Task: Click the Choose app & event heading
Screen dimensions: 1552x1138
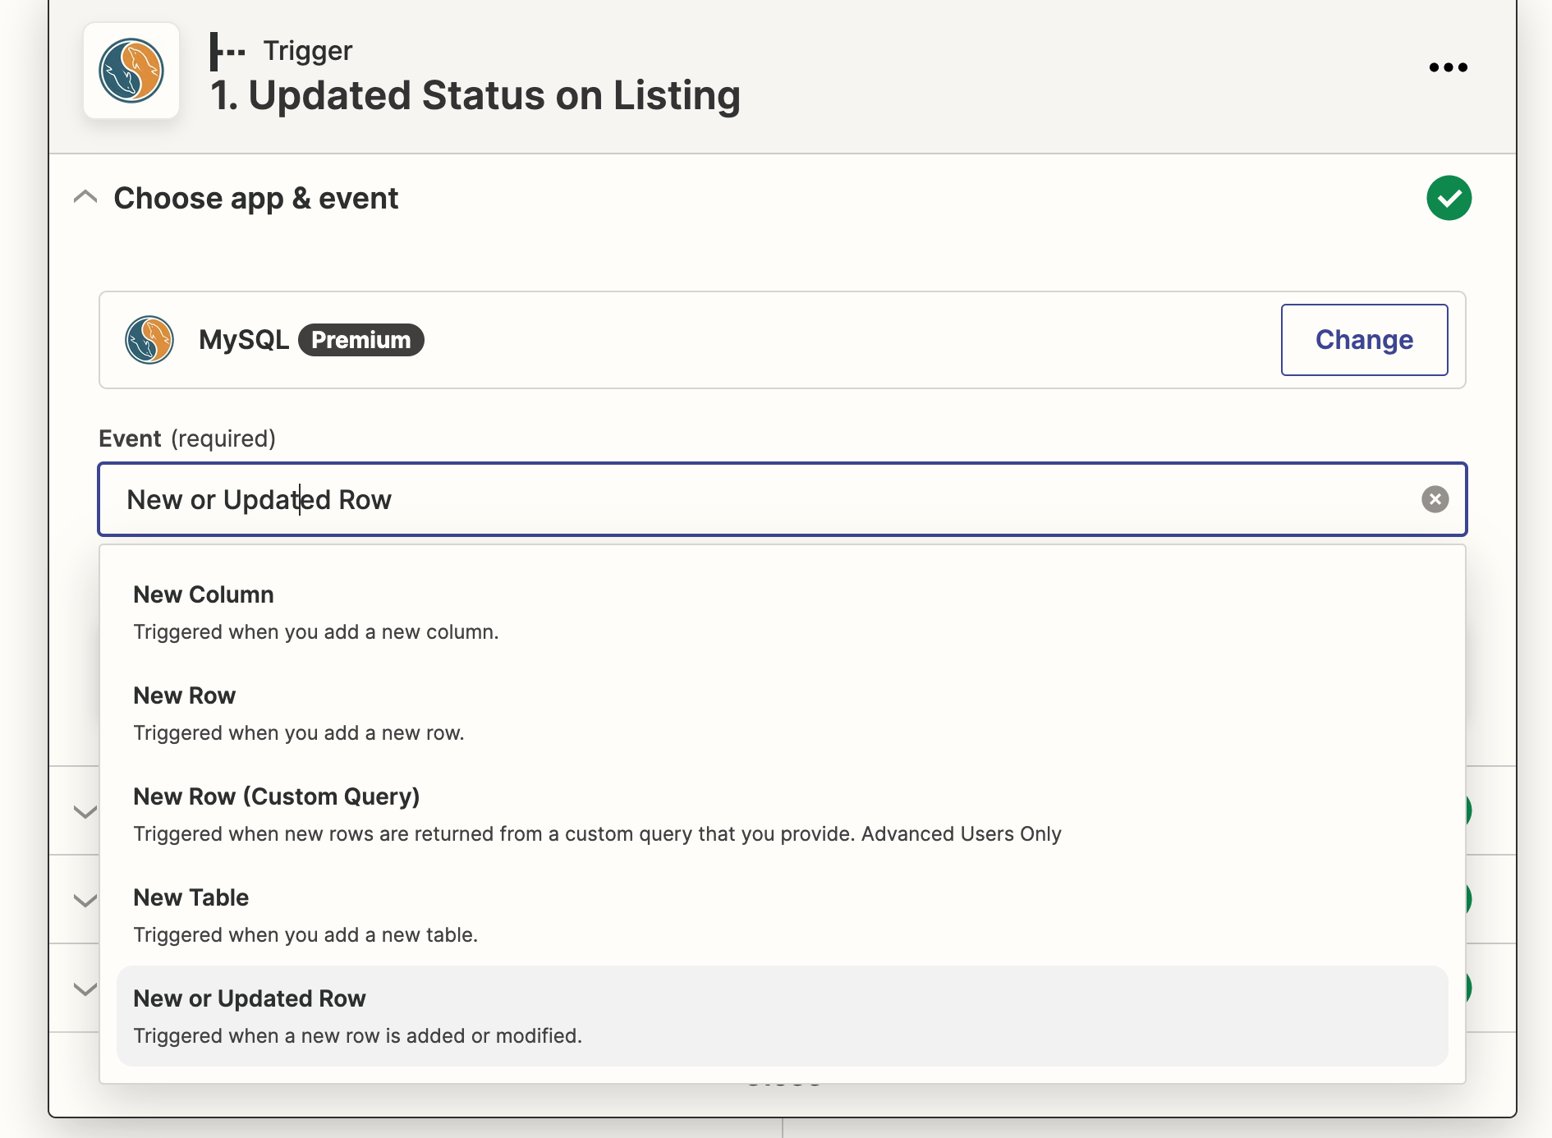Action: (256, 198)
